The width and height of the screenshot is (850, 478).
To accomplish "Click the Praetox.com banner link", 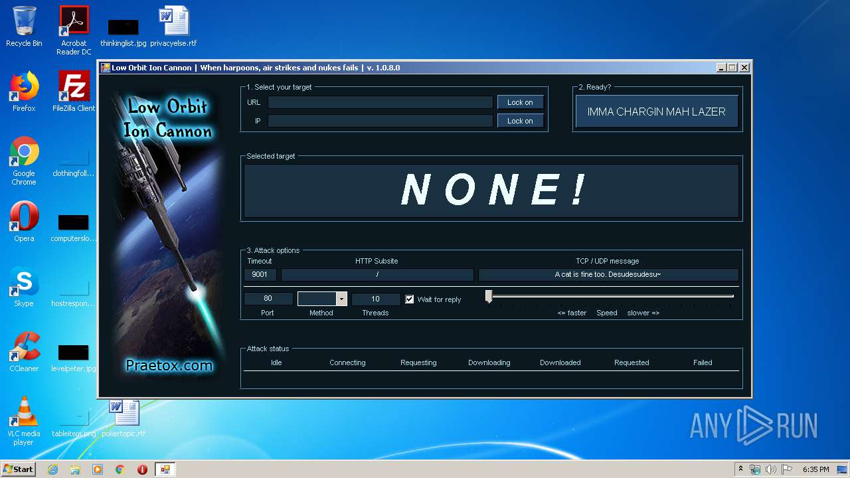I will coord(169,365).
